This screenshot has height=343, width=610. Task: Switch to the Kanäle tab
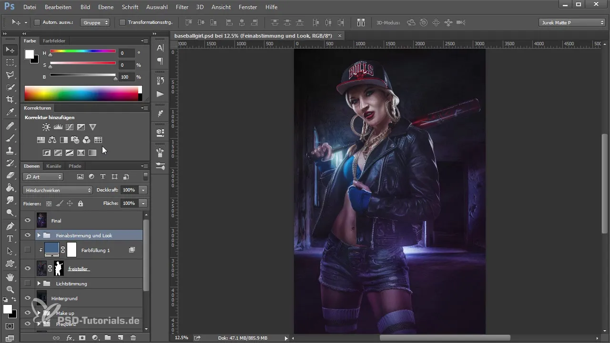[x=54, y=166]
